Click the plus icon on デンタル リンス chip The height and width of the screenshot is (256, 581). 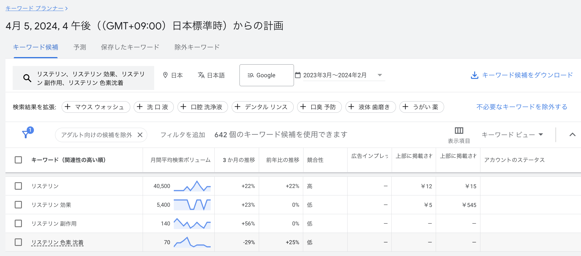[x=237, y=107]
